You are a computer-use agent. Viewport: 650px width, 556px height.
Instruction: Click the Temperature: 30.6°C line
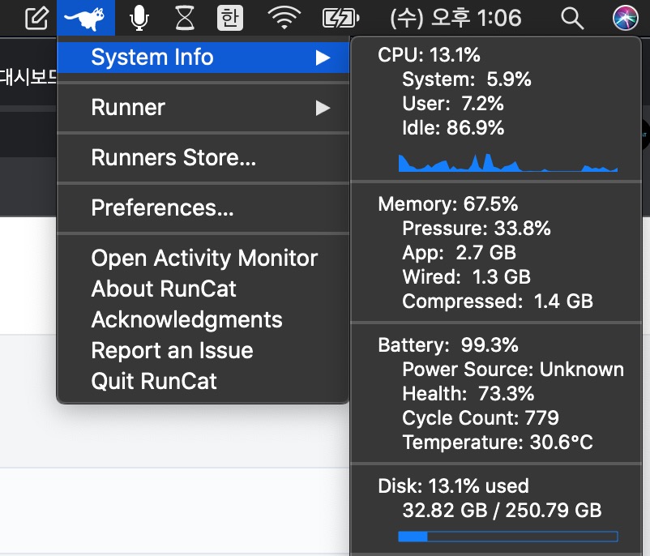(498, 443)
